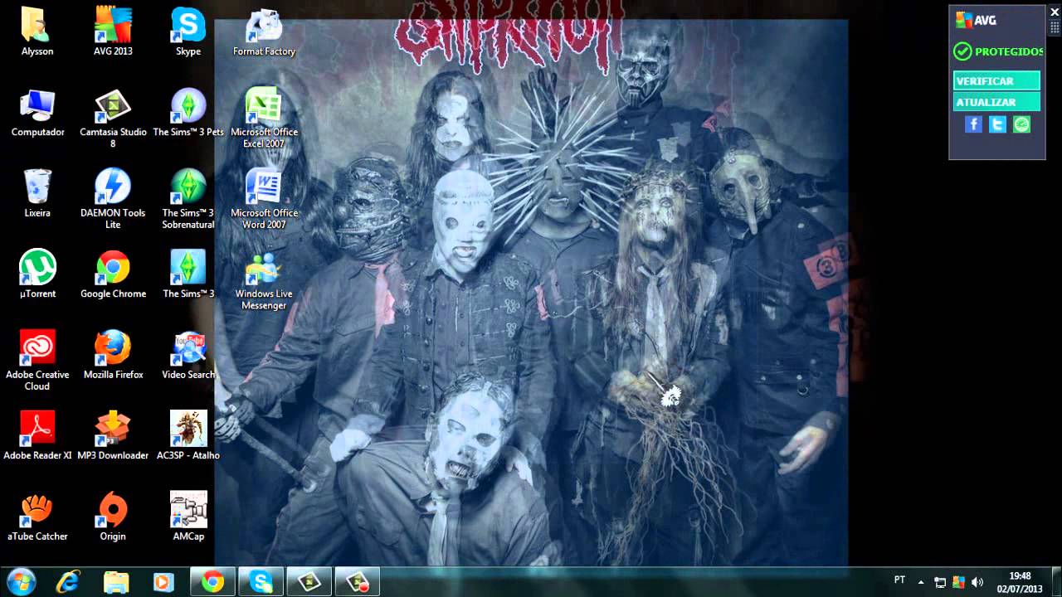
Task: Switch to Camtasia Recorder taskbar button
Action: click(357, 582)
